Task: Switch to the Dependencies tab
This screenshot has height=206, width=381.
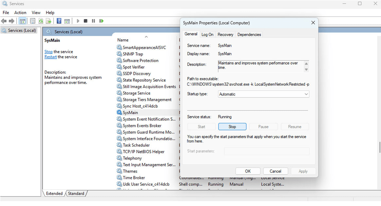Action: click(249, 34)
